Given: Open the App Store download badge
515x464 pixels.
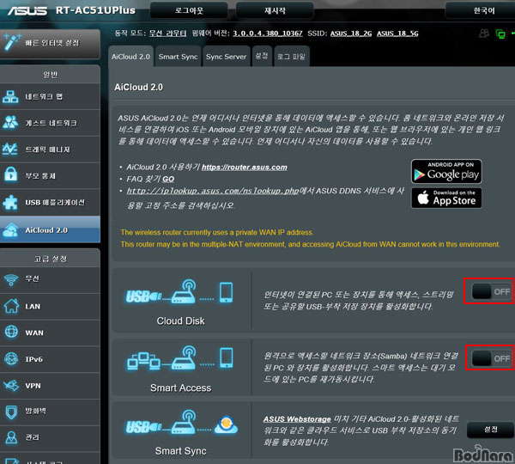Looking at the screenshot, I should click(x=446, y=198).
